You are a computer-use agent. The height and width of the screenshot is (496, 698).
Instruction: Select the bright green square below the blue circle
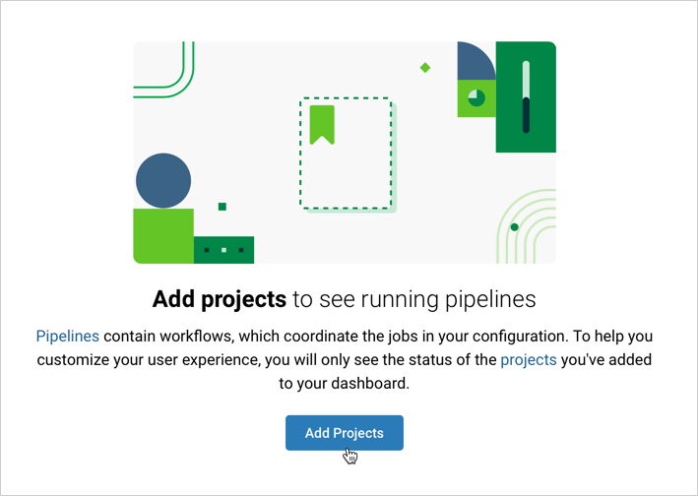pos(163,236)
